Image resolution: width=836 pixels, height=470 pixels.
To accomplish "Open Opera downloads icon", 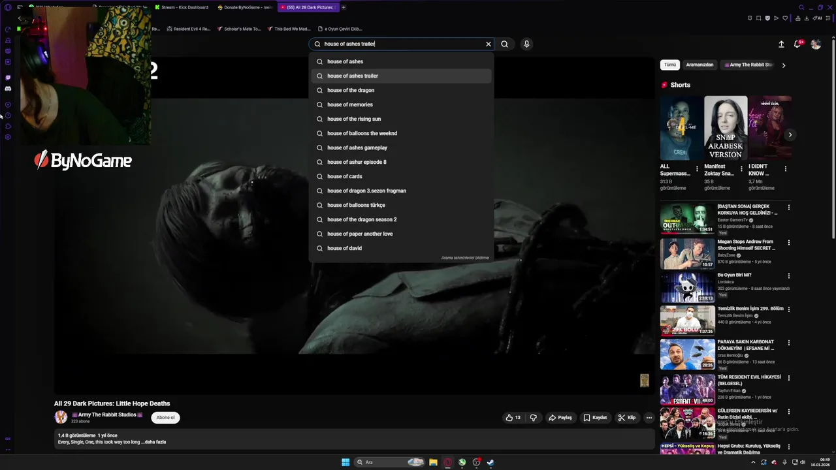I will (807, 18).
